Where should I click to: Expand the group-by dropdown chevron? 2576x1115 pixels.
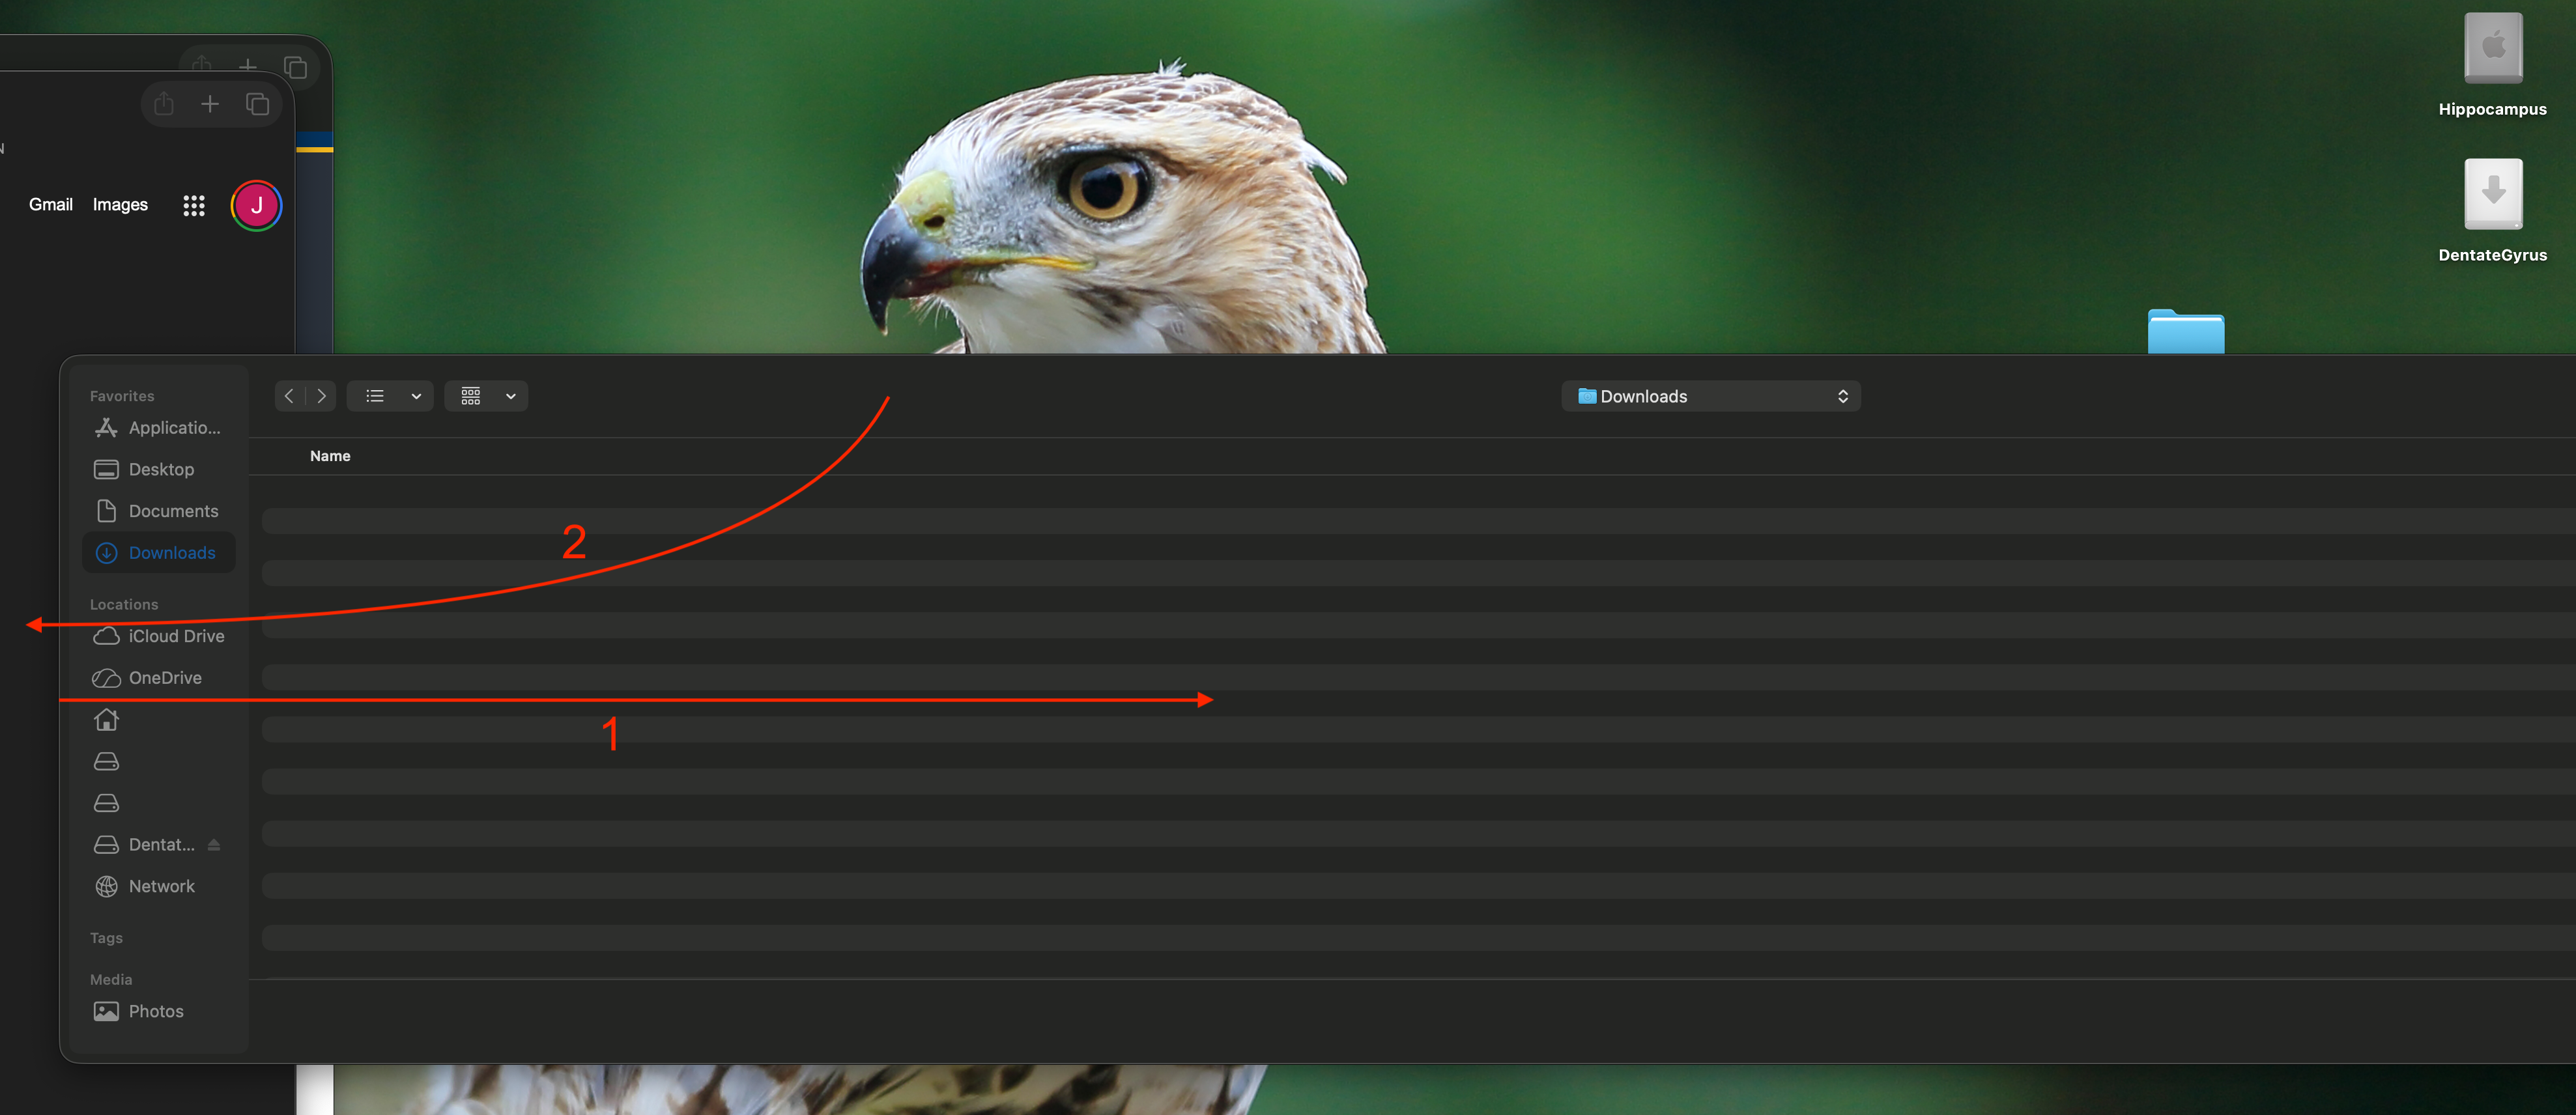(x=510, y=396)
